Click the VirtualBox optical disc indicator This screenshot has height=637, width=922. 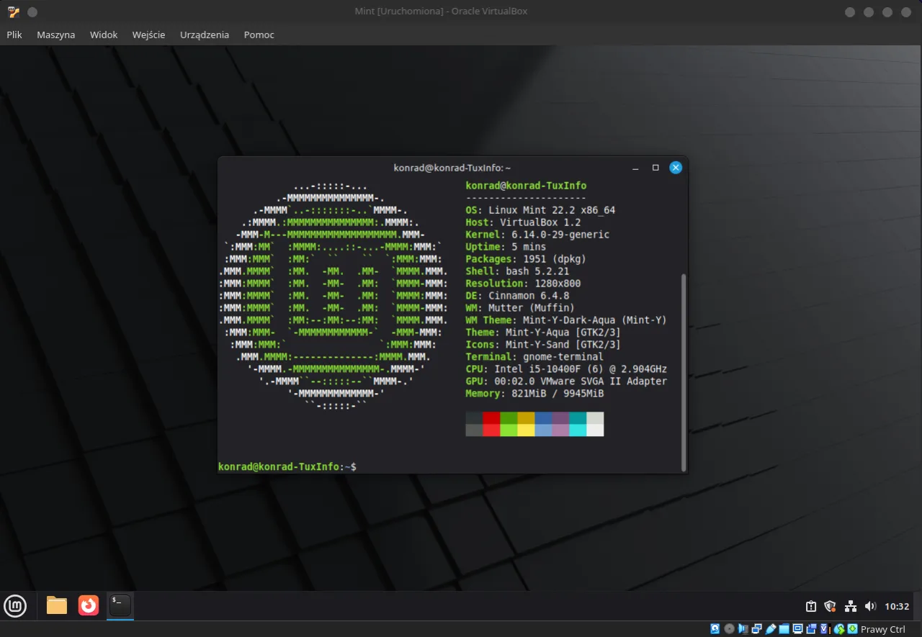tap(729, 629)
